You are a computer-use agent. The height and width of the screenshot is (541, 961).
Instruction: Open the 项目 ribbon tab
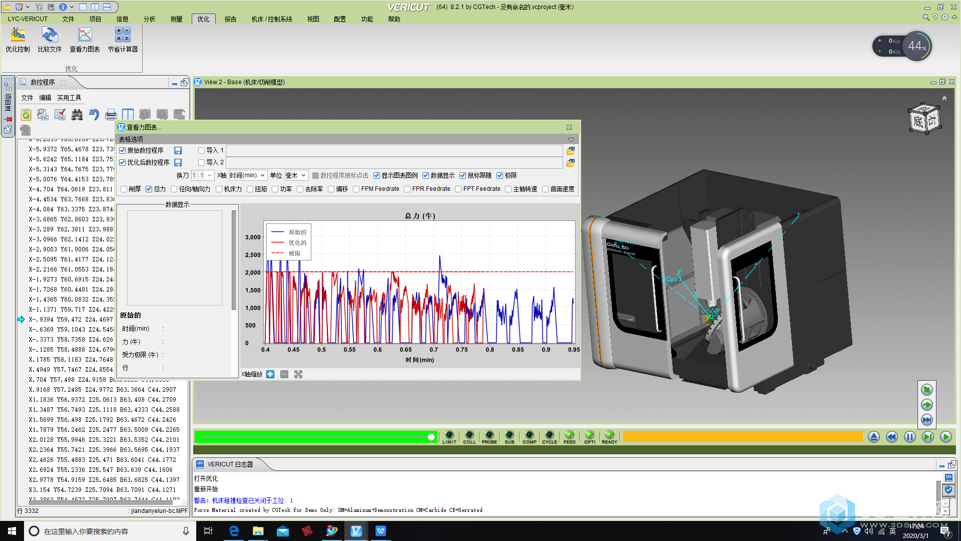click(95, 19)
